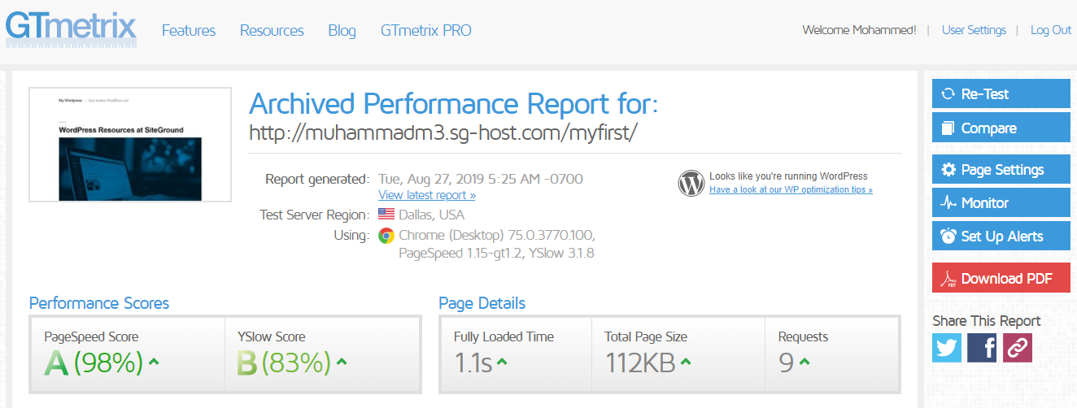Click green arrow beside Requests count
This screenshot has height=408, width=1077.
pos(804,362)
